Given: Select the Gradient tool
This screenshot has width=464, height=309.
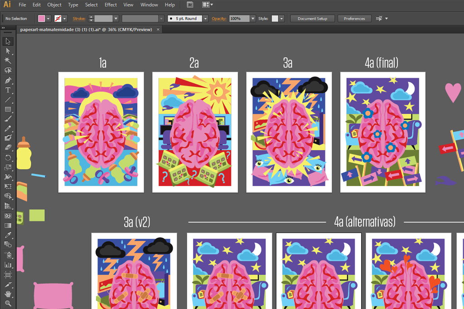Looking at the screenshot, I should pyautogui.click(x=8, y=226).
